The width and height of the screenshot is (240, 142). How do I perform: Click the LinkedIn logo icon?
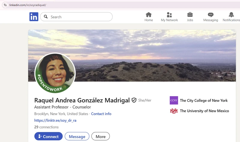34,17
